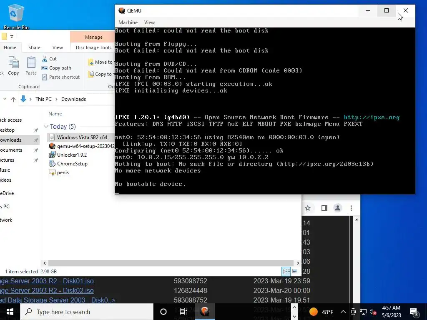427x320 pixels.
Task: Show hidden system tray icons
Action: [343, 312]
